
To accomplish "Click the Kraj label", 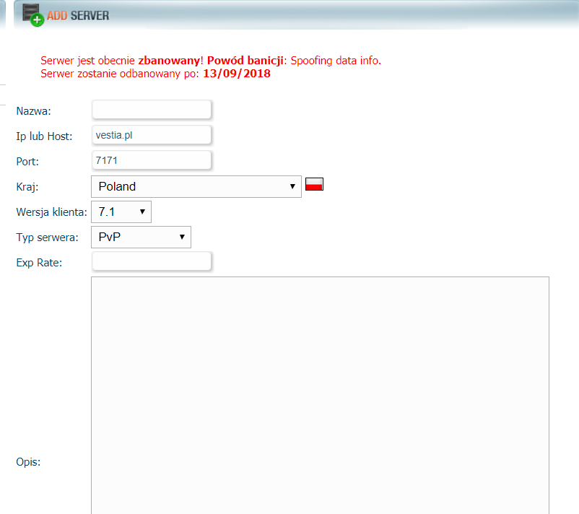I will [27, 187].
